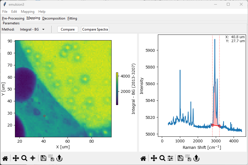
Task: Save the map figure with the floppy icon
Action: pyautogui.click(x=43, y=158)
